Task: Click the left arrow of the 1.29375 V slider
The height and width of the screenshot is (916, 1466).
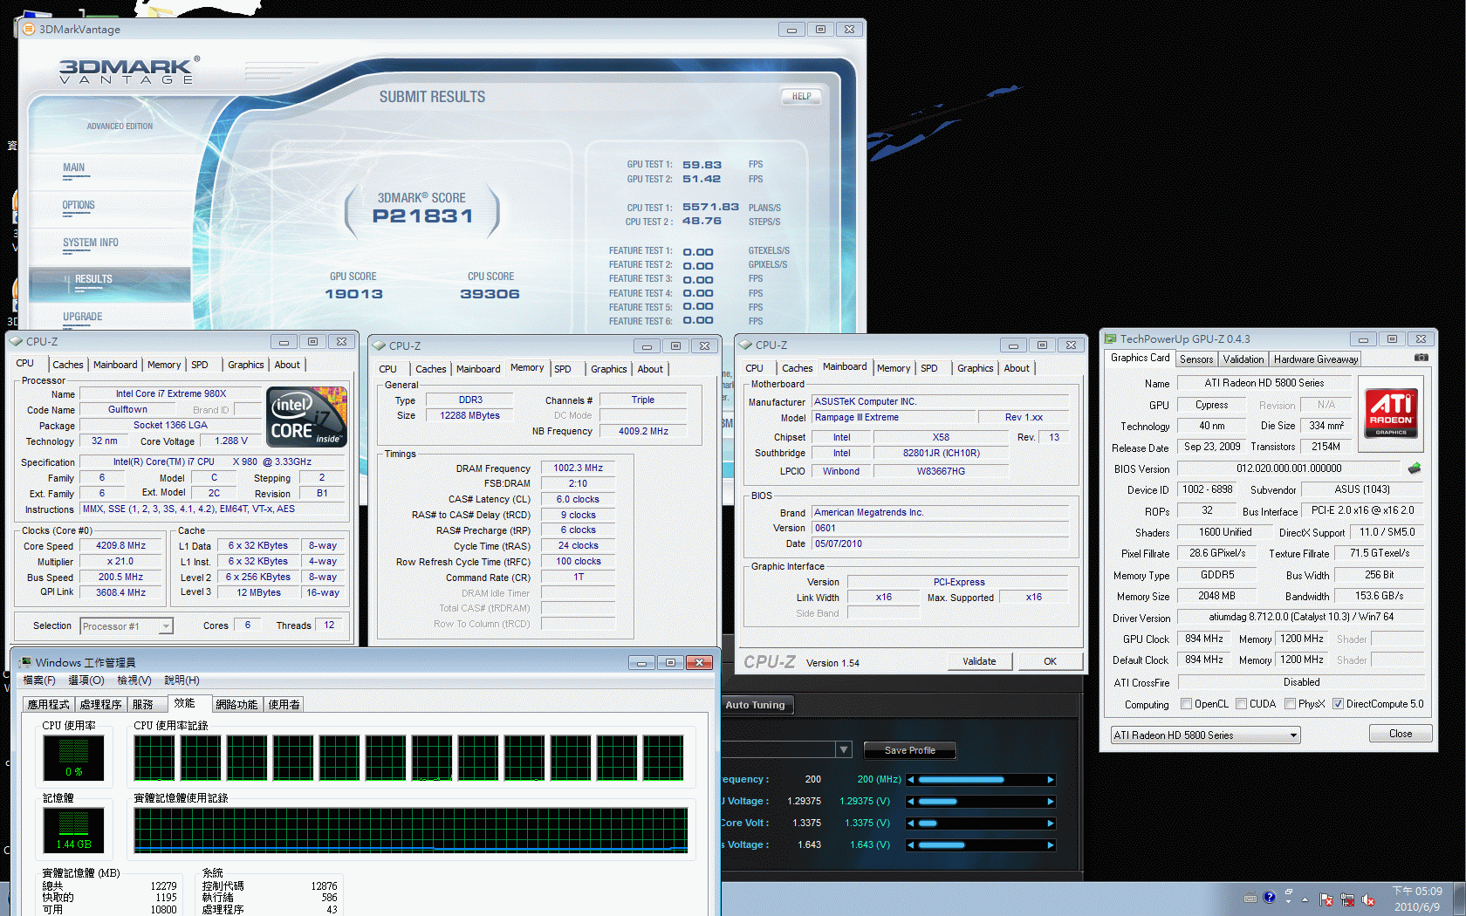Action: coord(911,802)
